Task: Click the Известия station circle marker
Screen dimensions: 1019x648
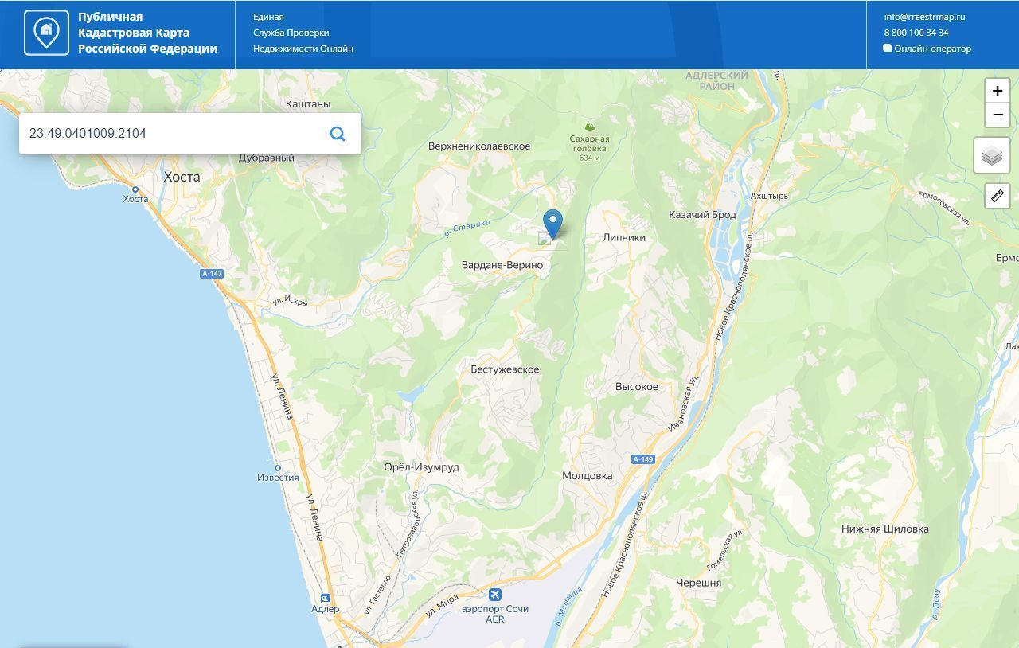Action: click(x=278, y=468)
